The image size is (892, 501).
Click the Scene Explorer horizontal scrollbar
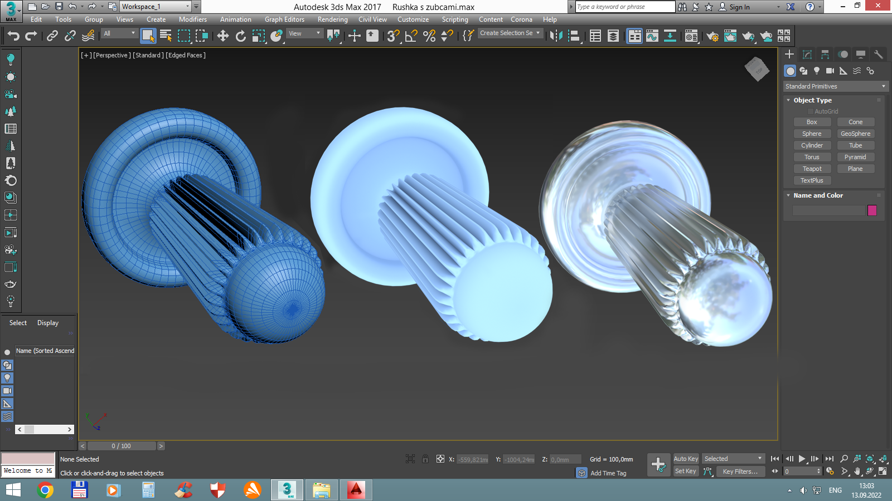45,429
